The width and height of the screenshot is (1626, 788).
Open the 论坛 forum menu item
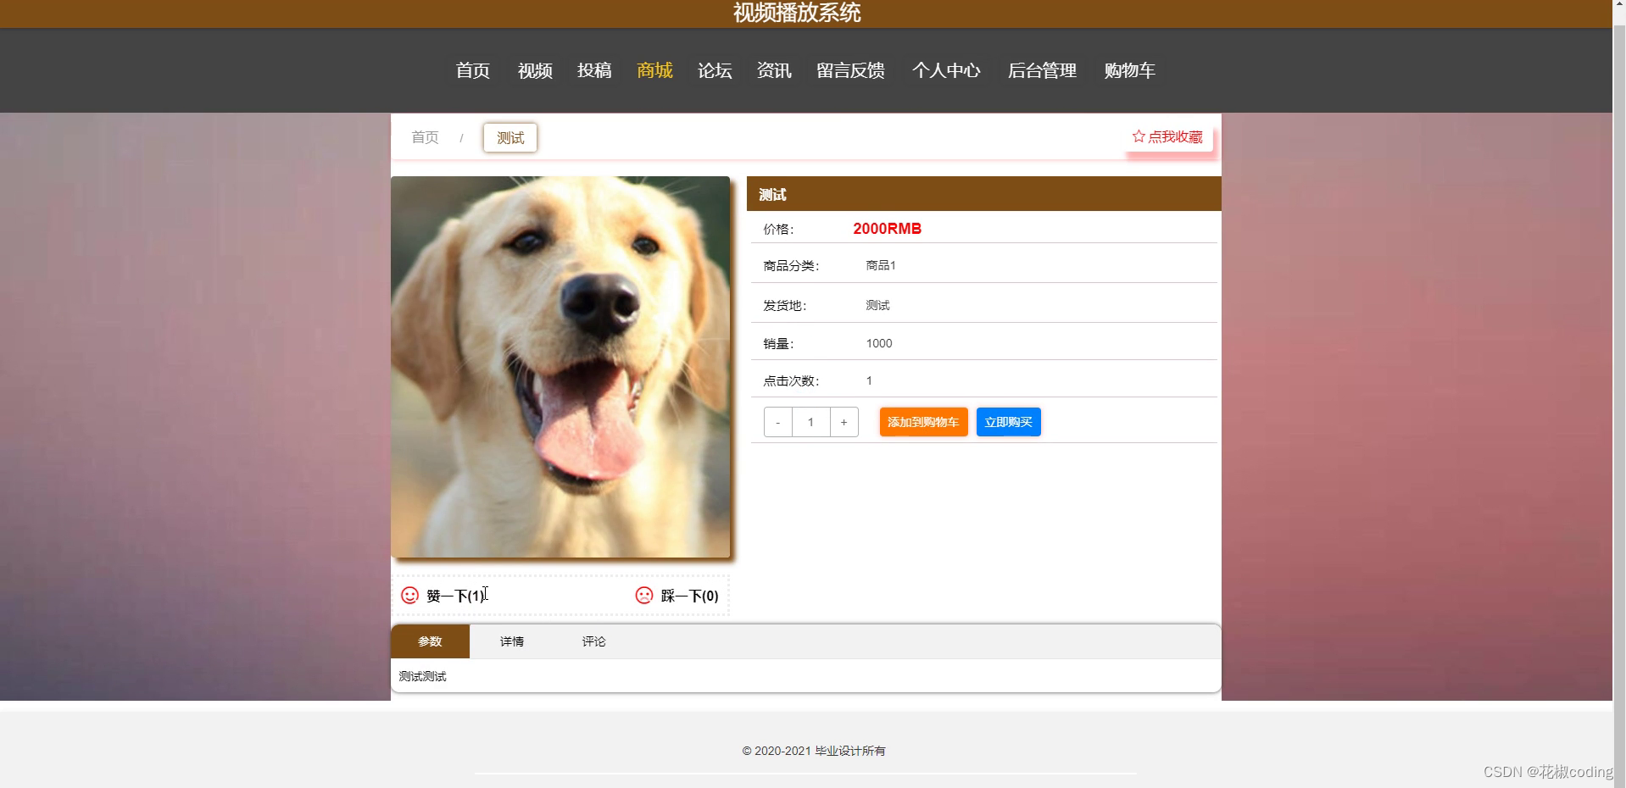click(x=713, y=71)
